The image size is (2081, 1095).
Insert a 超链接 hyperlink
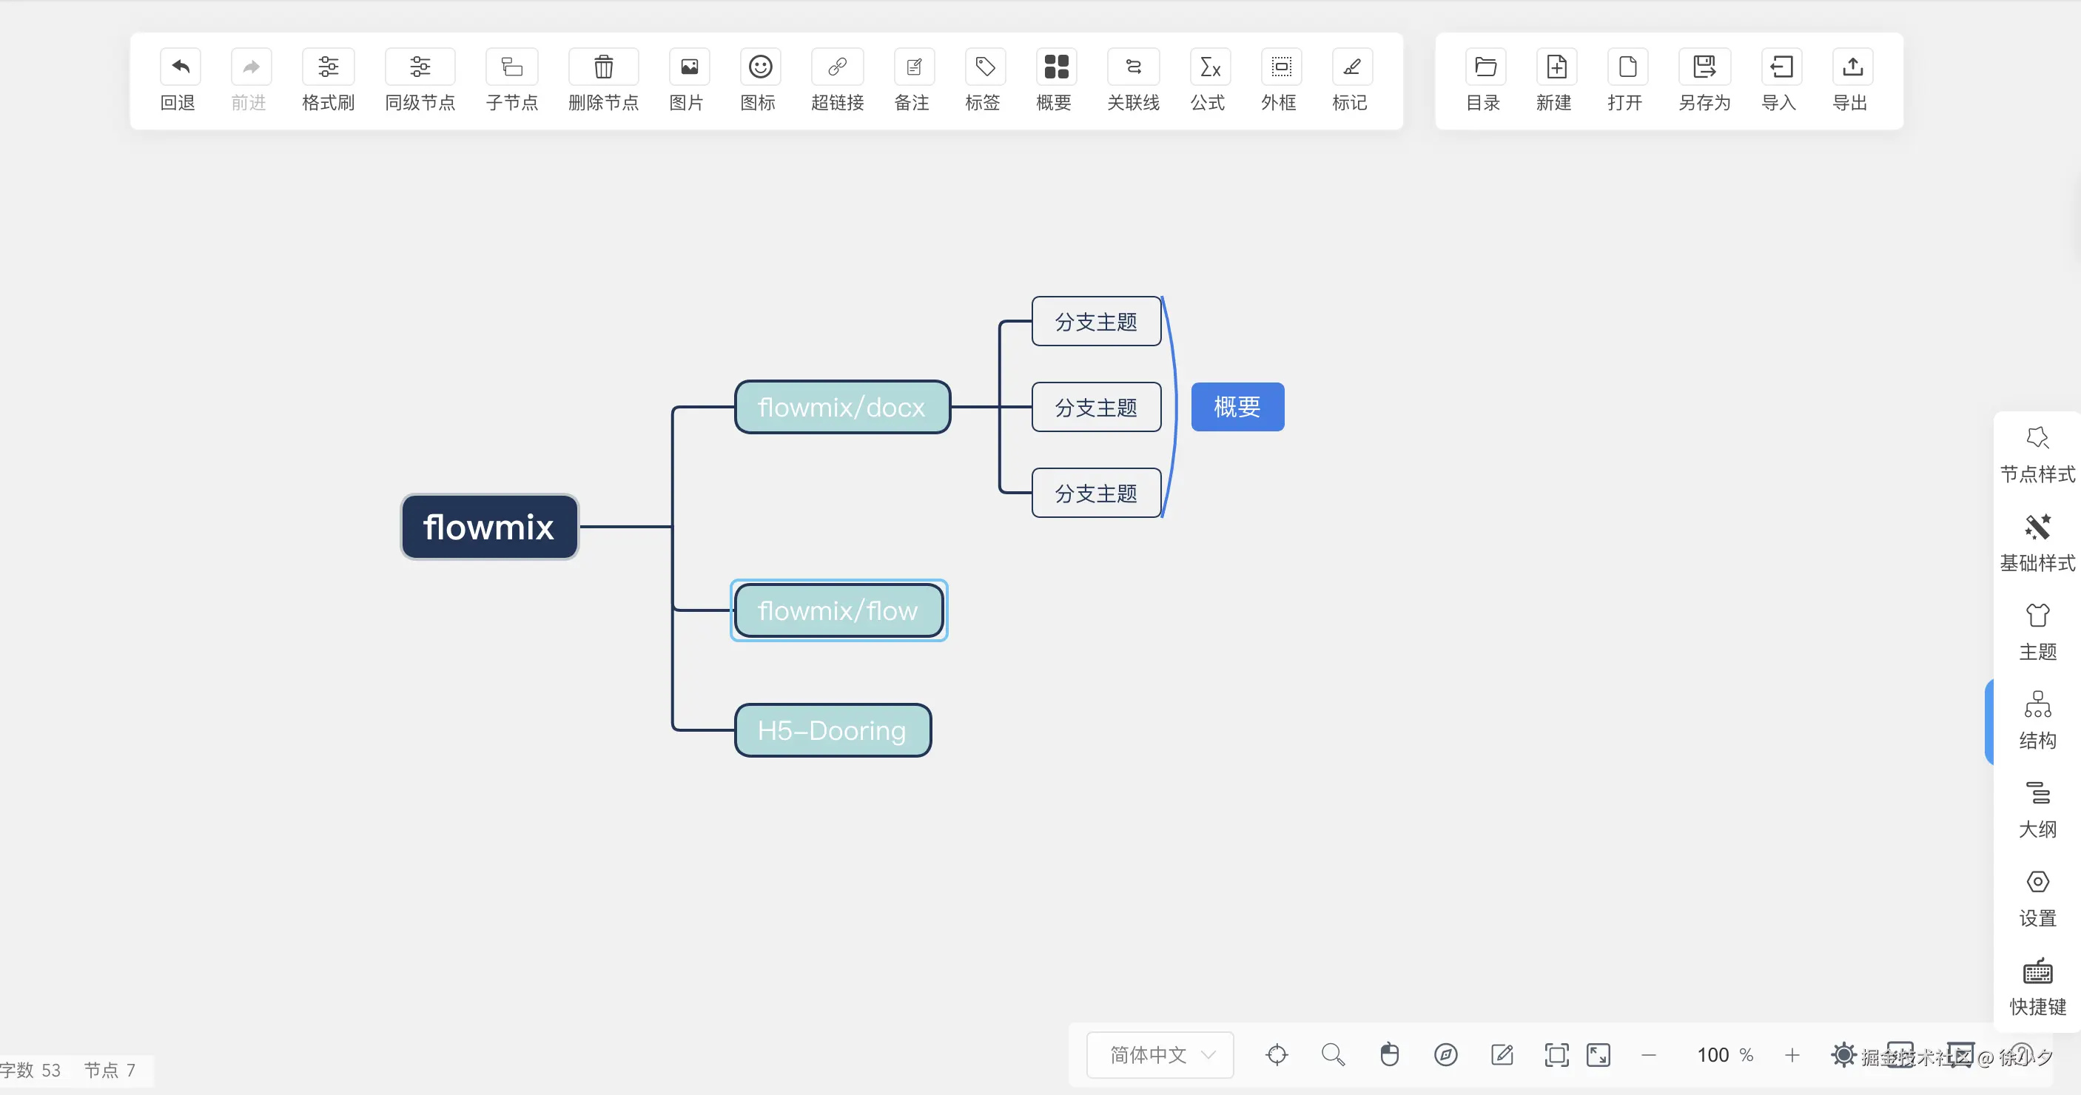point(837,67)
